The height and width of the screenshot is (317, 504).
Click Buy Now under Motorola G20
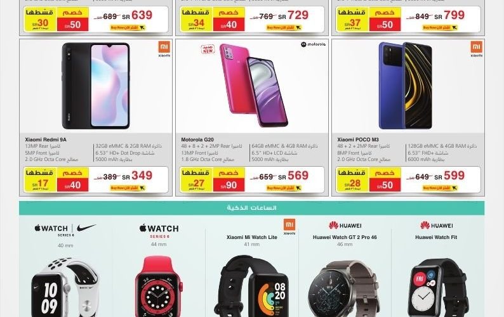point(284,188)
